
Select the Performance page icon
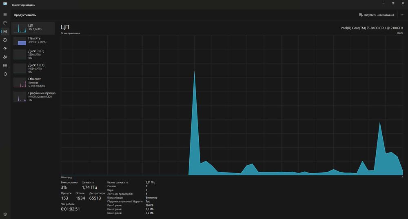[x=5, y=31]
